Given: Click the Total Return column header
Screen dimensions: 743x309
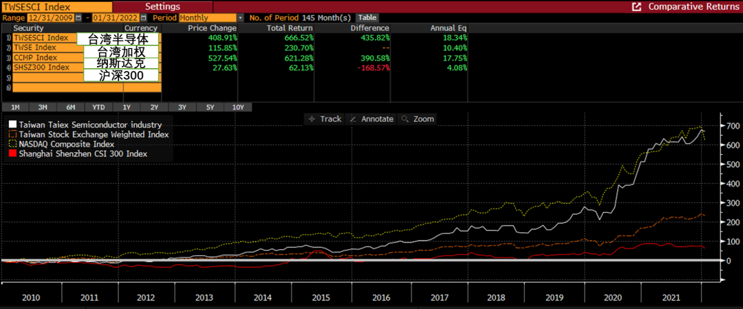Looking at the screenshot, I should click(x=288, y=28).
